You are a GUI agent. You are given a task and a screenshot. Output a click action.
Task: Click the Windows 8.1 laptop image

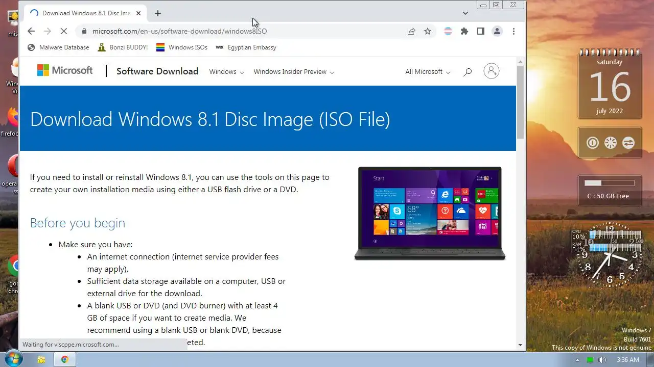click(x=430, y=213)
